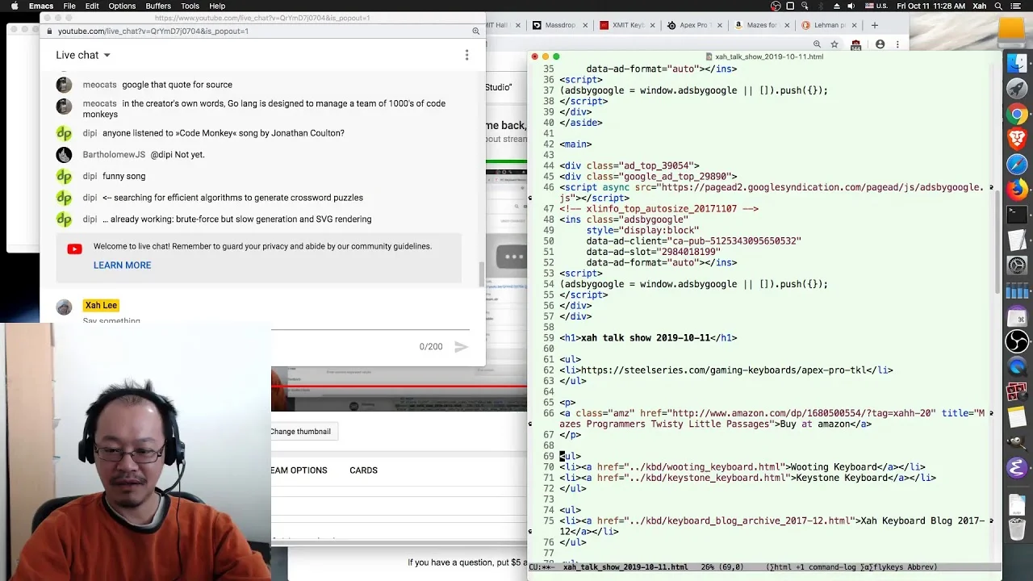The width and height of the screenshot is (1033, 581).
Task: Open Brave browser from the dock
Action: (x=1017, y=140)
